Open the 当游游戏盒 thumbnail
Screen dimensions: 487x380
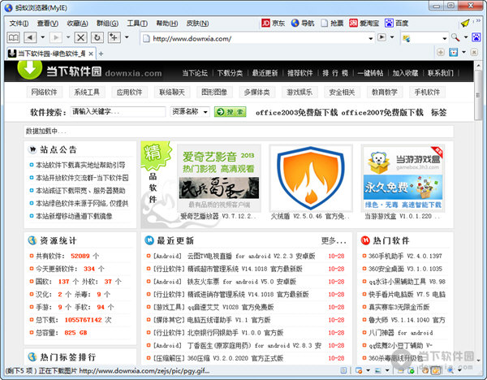click(403, 178)
